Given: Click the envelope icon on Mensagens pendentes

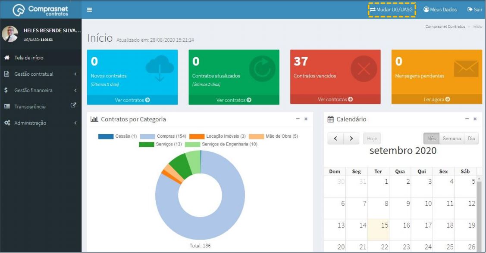Looking at the screenshot, I should pyautogui.click(x=466, y=69).
